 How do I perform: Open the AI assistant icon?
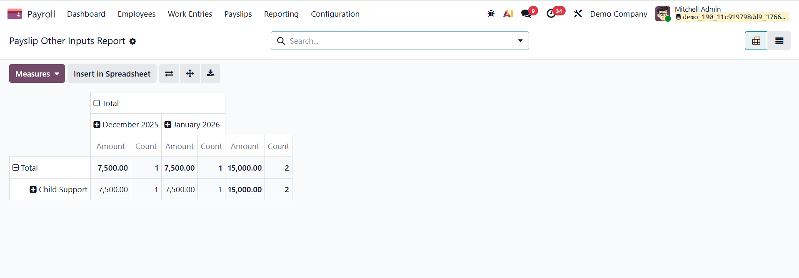[x=508, y=14]
